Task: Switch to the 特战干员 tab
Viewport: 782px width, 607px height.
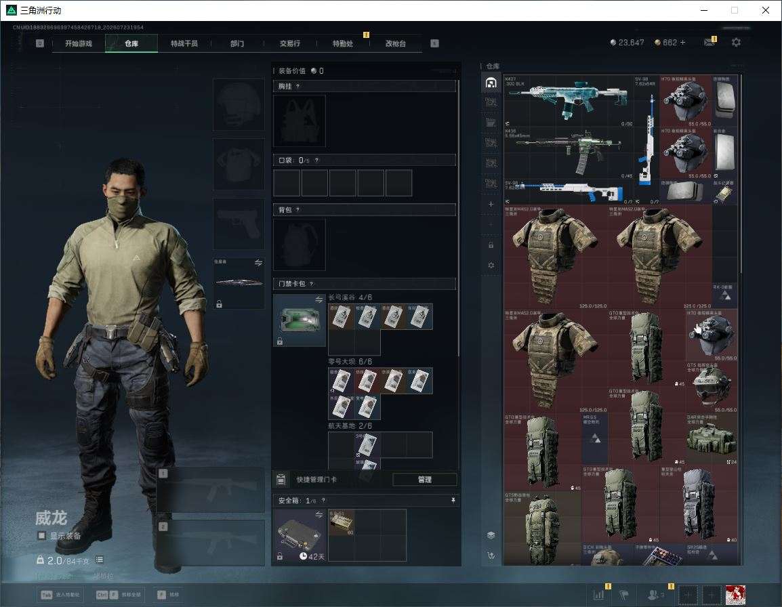Action: point(184,43)
